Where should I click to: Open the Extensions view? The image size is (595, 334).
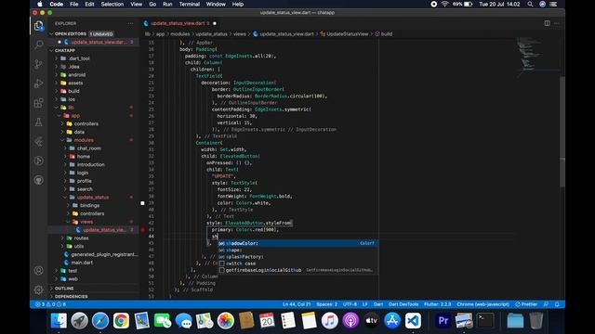coord(39,103)
